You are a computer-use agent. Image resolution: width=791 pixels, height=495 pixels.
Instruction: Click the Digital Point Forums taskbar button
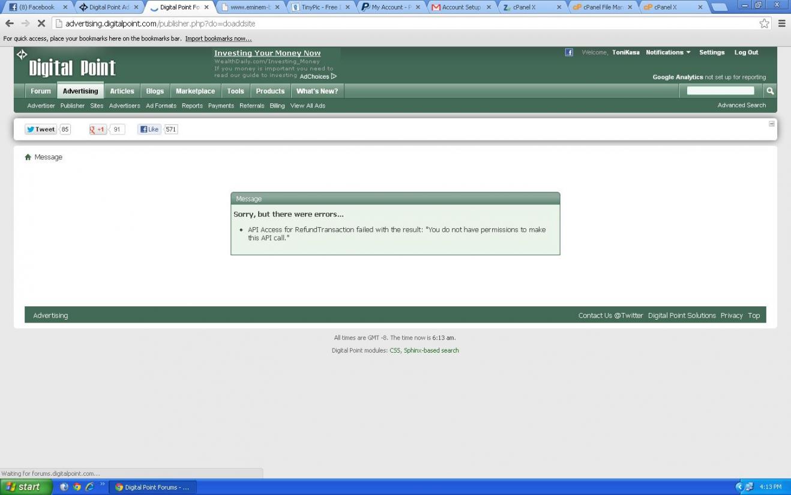pos(152,487)
